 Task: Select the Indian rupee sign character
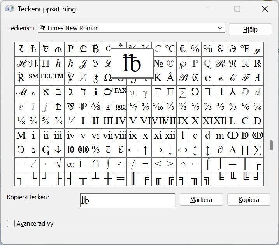click(21, 49)
